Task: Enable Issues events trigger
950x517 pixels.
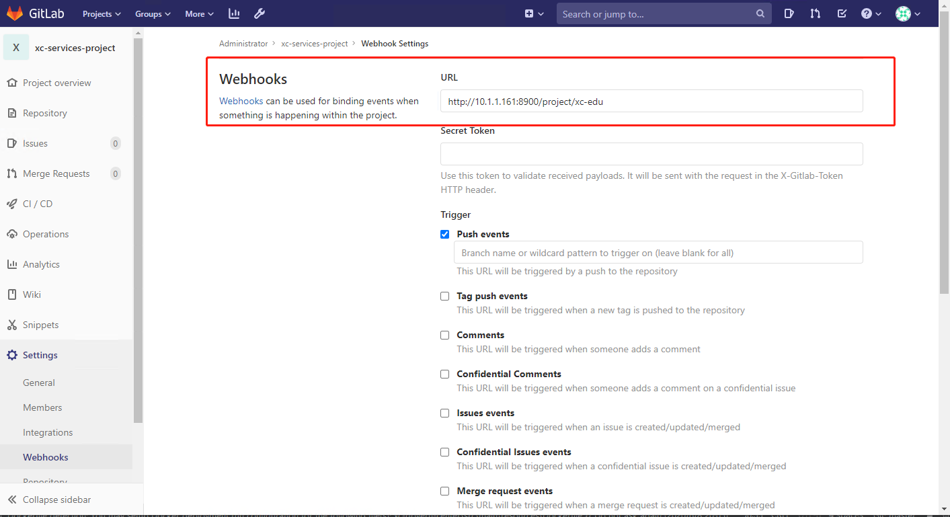Action: pos(444,413)
